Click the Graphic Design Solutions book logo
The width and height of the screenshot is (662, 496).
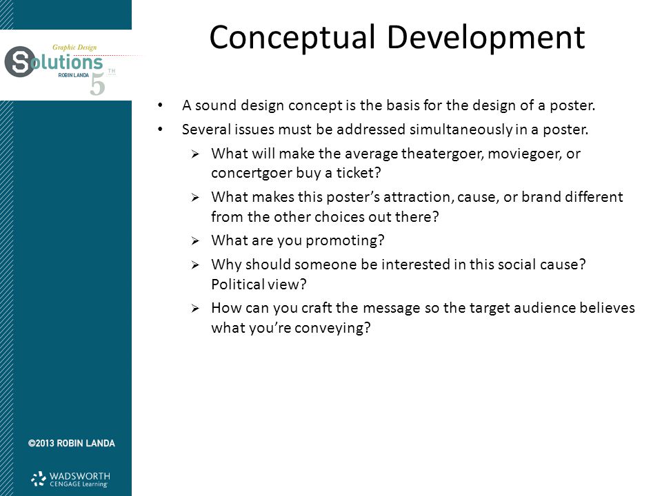(61, 69)
